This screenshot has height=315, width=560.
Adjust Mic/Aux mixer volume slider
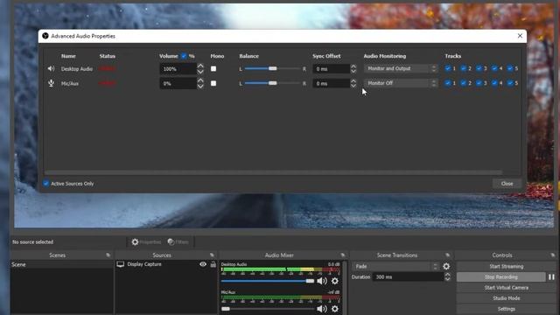click(268, 309)
